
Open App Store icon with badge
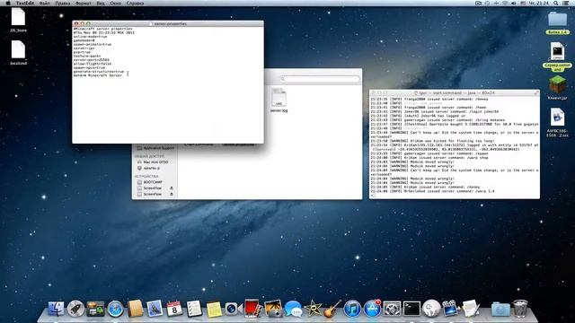(372, 309)
